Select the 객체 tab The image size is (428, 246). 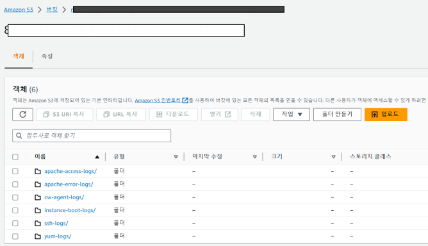[x=19, y=56]
